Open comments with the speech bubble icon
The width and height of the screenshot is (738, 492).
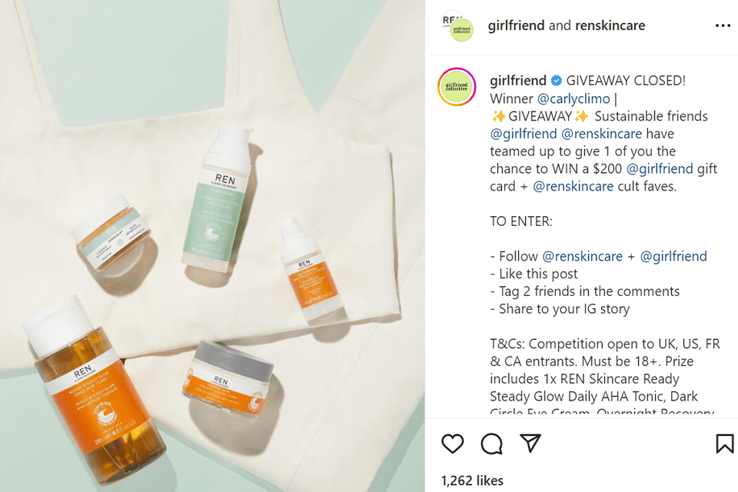pyautogui.click(x=491, y=444)
